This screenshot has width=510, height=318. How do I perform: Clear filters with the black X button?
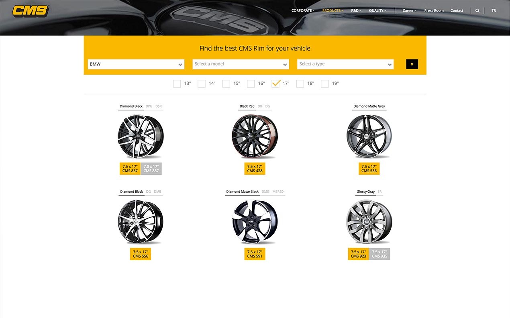point(412,64)
